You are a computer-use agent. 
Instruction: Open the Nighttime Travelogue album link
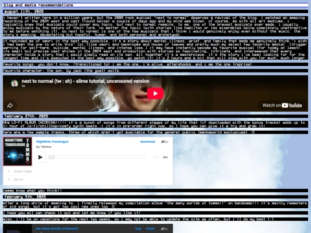coord(52,142)
